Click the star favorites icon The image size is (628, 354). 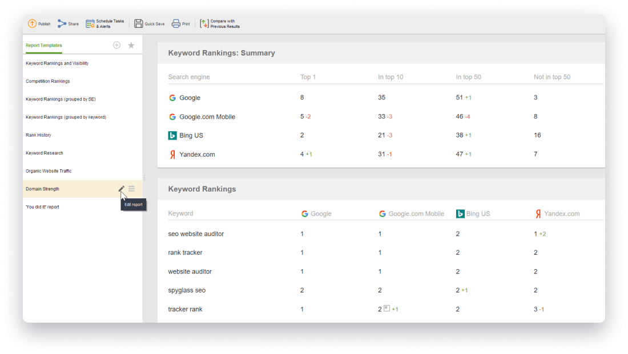click(131, 45)
